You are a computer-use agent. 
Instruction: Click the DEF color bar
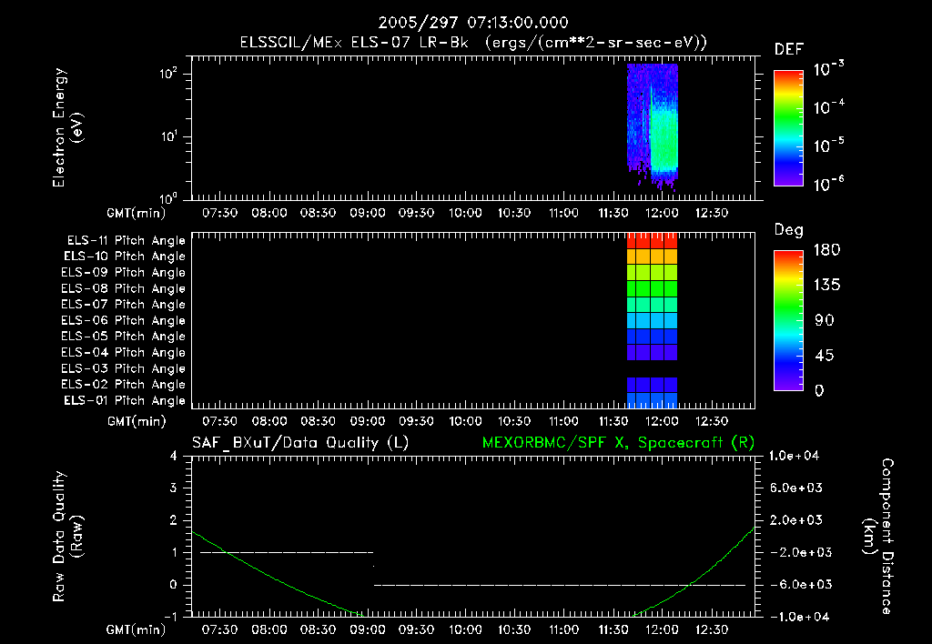point(788,128)
